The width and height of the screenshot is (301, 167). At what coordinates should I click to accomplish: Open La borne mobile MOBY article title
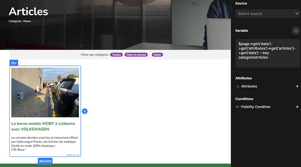(43, 126)
